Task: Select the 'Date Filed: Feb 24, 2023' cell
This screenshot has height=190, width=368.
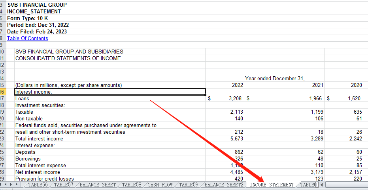Action: click(37, 31)
